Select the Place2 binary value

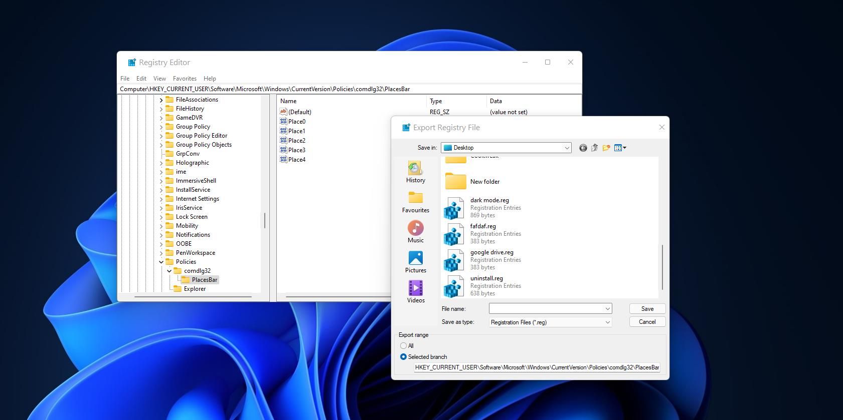(297, 141)
